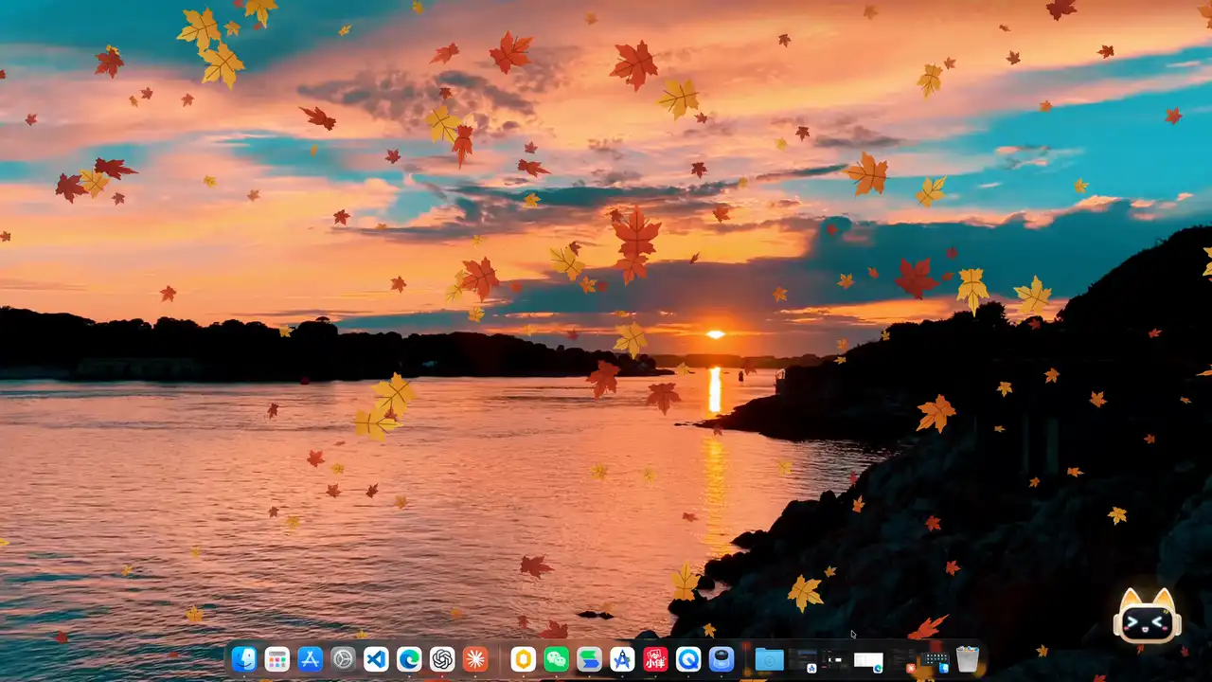The width and height of the screenshot is (1212, 682).
Task: Open Launchpad in the dock
Action: pos(276,659)
